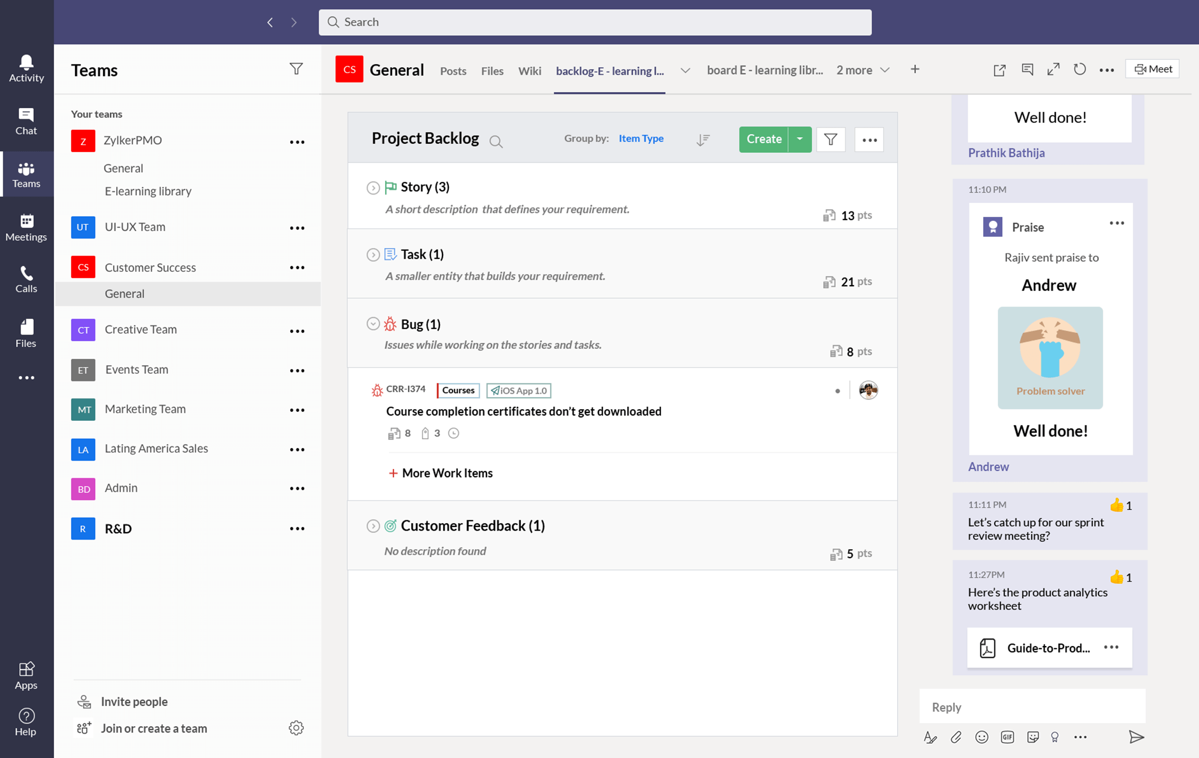Image resolution: width=1199 pixels, height=758 pixels.
Task: Change Group by Item Type
Action: click(641, 138)
